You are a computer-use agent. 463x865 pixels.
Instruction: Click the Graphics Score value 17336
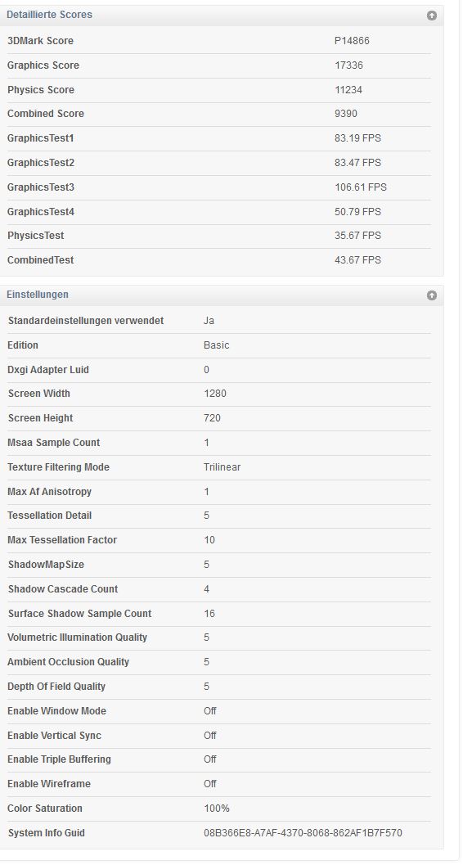[348, 65]
